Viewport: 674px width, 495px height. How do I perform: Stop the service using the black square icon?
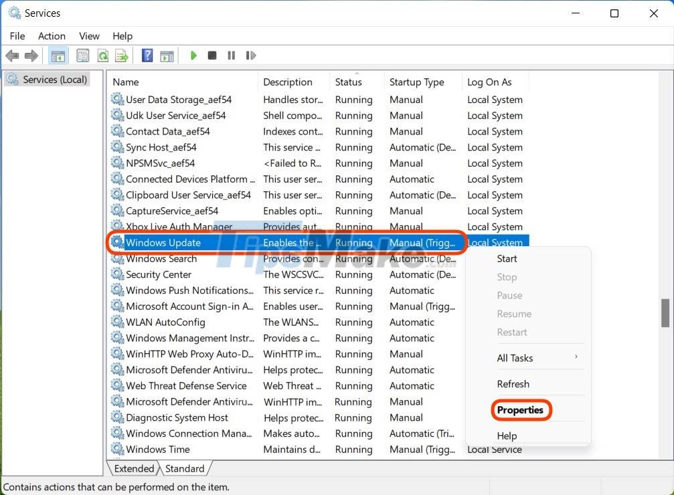(212, 56)
